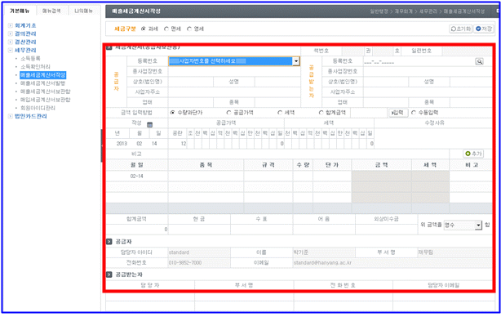The height and width of the screenshot is (317, 501).
Task: Switch to the 메뉴검색 tab
Action: (x=51, y=11)
